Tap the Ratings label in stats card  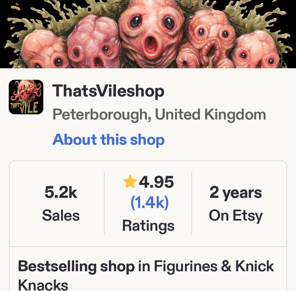[148, 226]
